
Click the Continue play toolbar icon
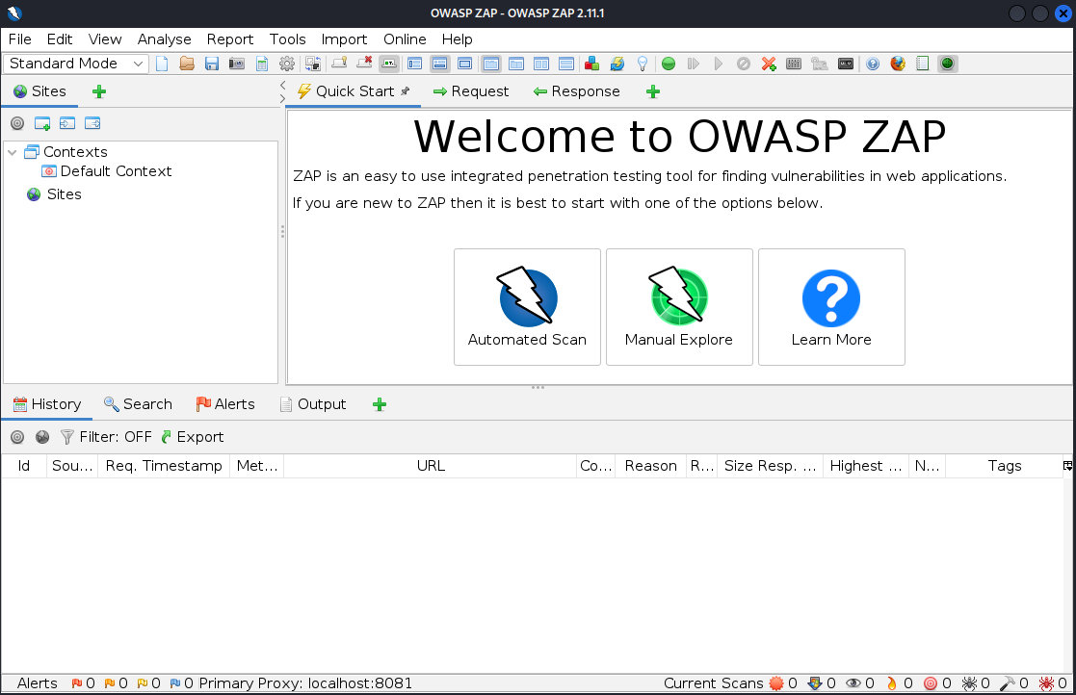click(x=719, y=64)
